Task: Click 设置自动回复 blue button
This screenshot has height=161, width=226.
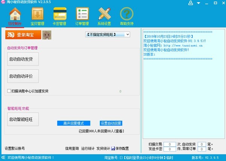Action: tap(111, 123)
